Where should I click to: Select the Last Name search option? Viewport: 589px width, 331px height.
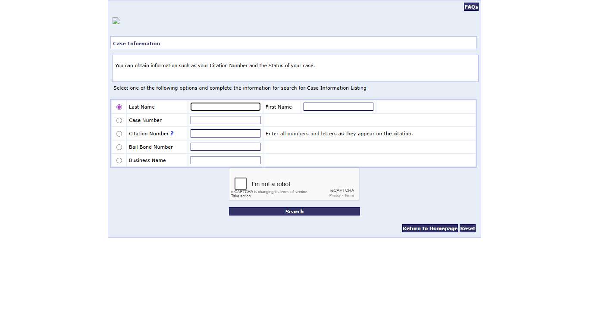click(x=119, y=106)
